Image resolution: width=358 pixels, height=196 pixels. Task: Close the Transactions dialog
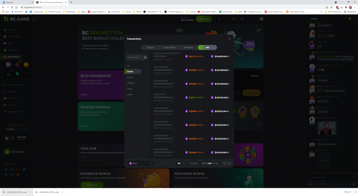click(229, 39)
